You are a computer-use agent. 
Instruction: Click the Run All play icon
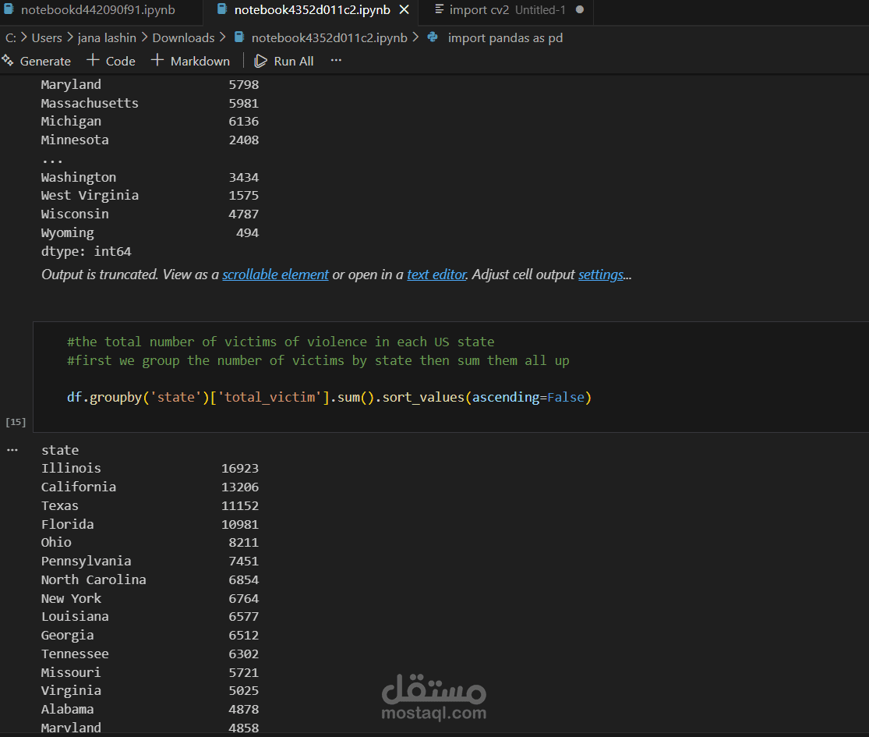pyautogui.click(x=260, y=61)
